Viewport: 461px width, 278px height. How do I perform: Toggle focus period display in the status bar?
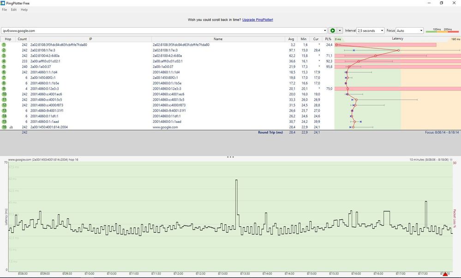[443, 132]
